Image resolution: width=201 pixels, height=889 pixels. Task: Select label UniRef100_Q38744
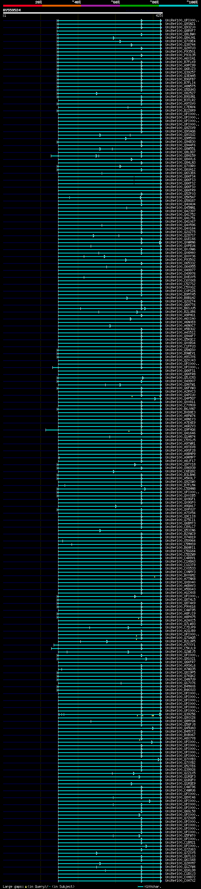tap(180, 44)
